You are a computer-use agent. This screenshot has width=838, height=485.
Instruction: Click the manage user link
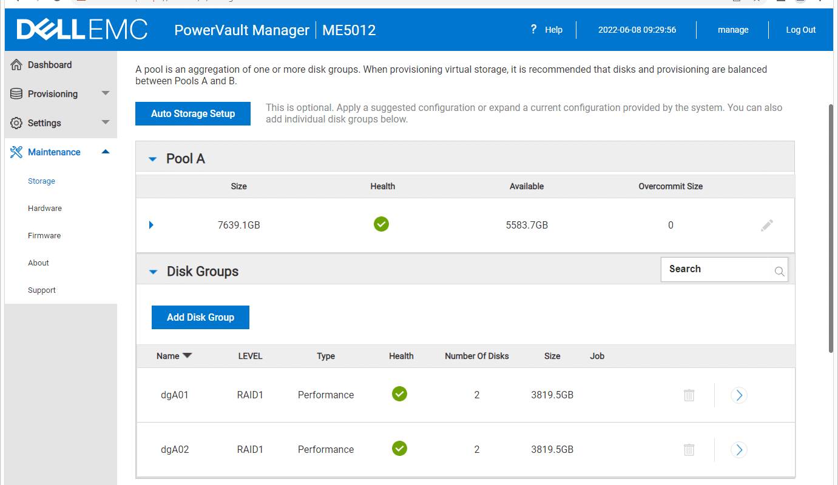[x=733, y=30]
